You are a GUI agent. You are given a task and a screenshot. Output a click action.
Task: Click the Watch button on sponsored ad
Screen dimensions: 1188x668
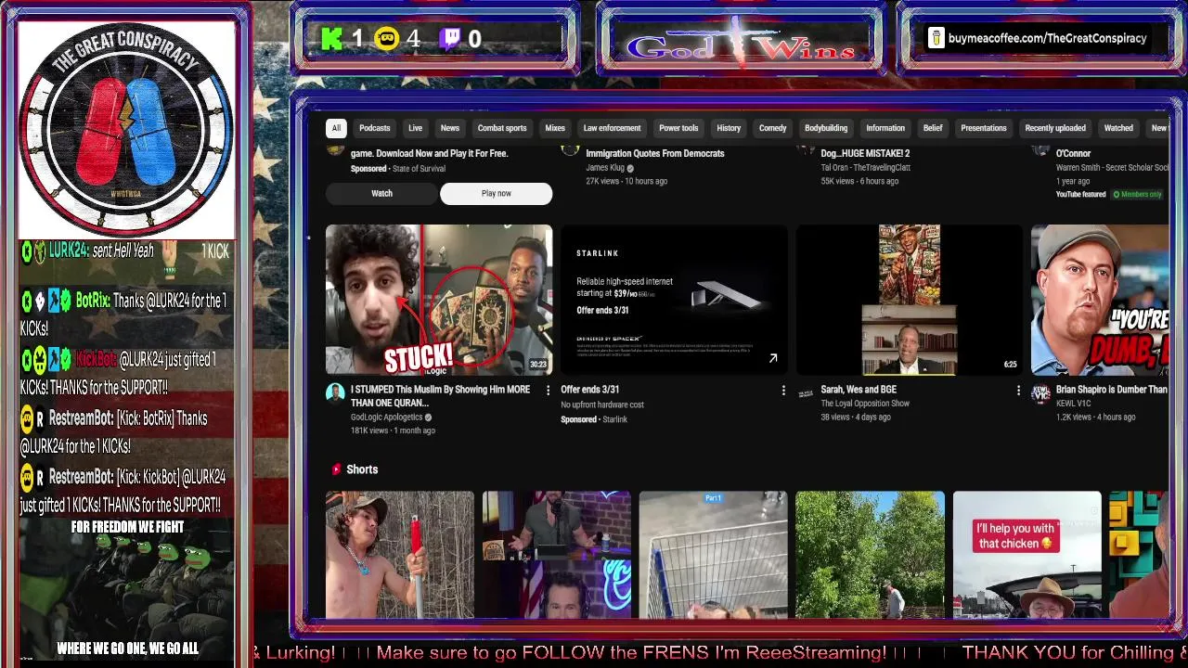pyautogui.click(x=381, y=193)
